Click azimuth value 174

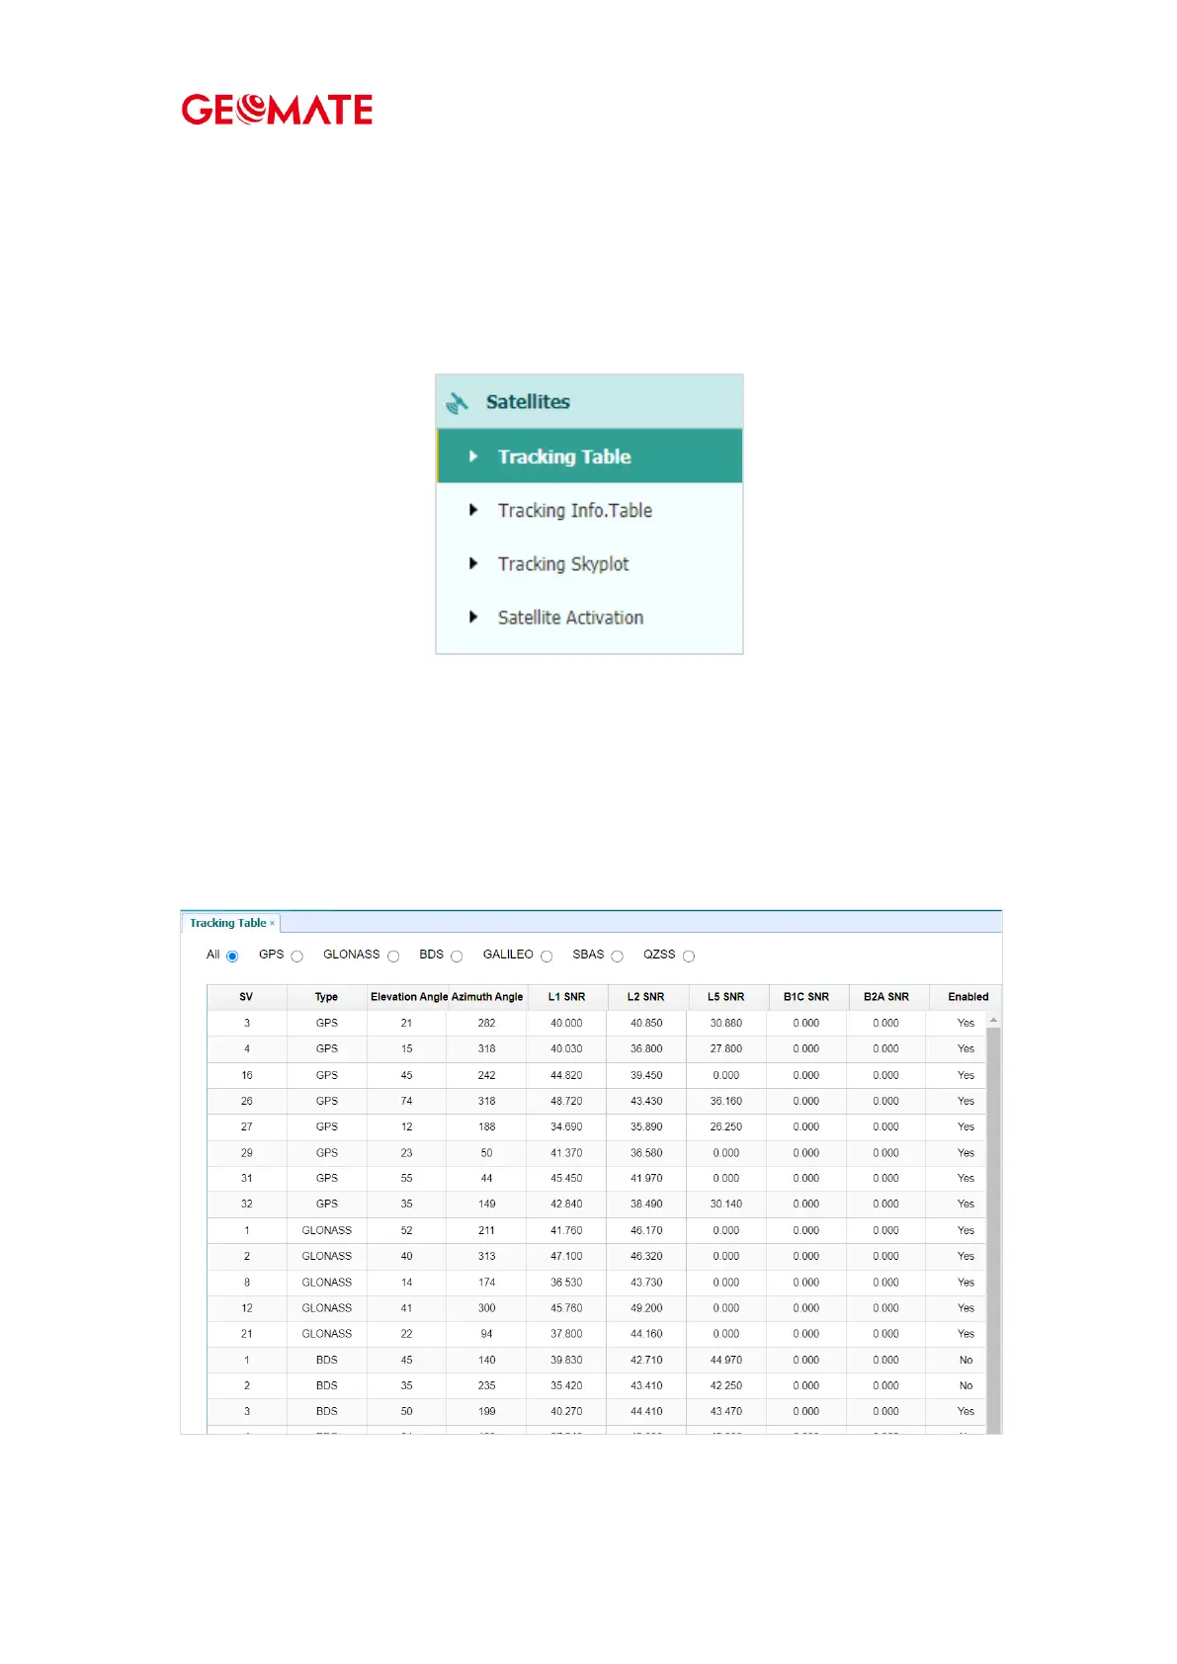(x=486, y=1282)
